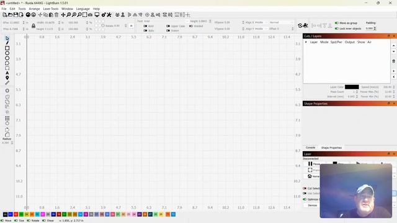Toggle Optimize Cut Path switch
Image resolution: width=397 pixels, height=223 pixels.
[305, 199]
